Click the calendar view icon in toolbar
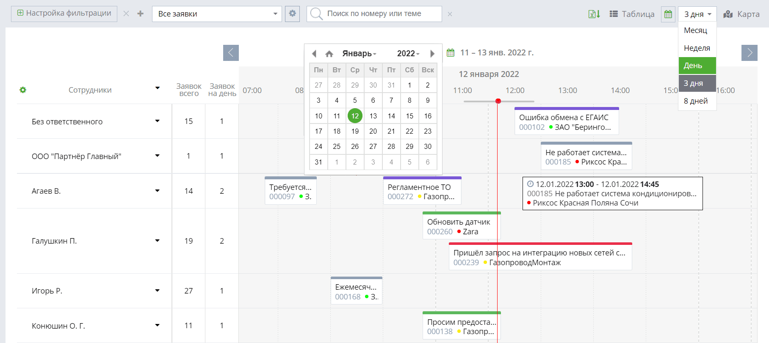This screenshot has width=769, height=343. coord(668,14)
